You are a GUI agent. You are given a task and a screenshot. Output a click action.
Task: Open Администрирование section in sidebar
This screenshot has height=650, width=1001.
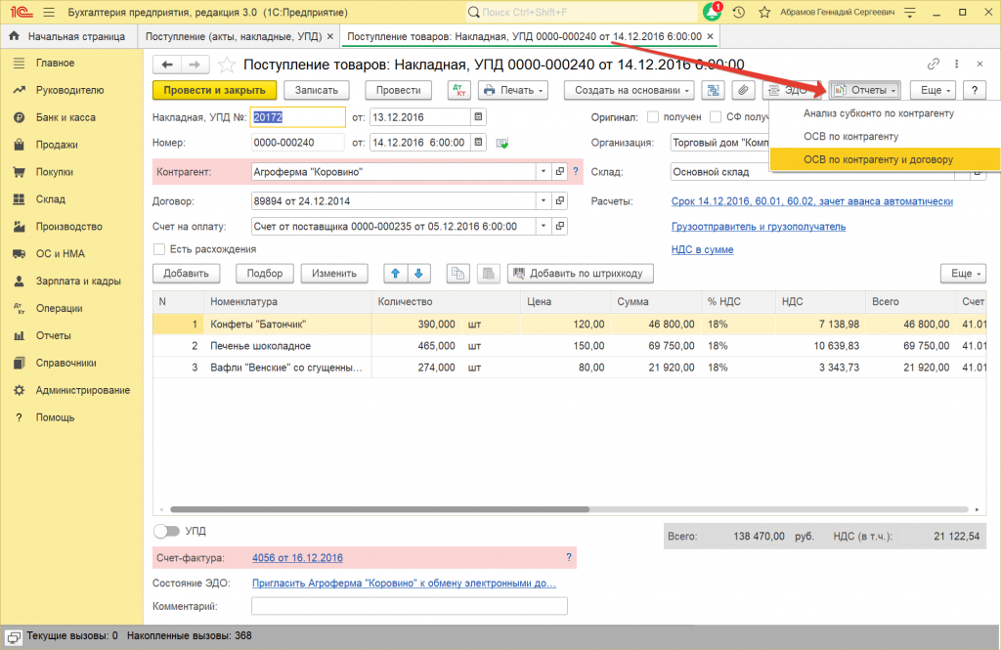[x=83, y=390]
